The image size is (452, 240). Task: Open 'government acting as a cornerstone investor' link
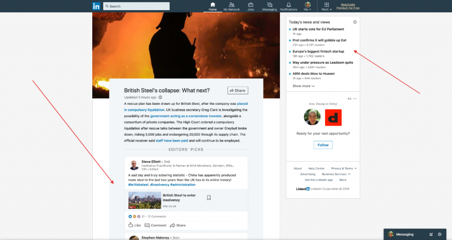coord(186,116)
